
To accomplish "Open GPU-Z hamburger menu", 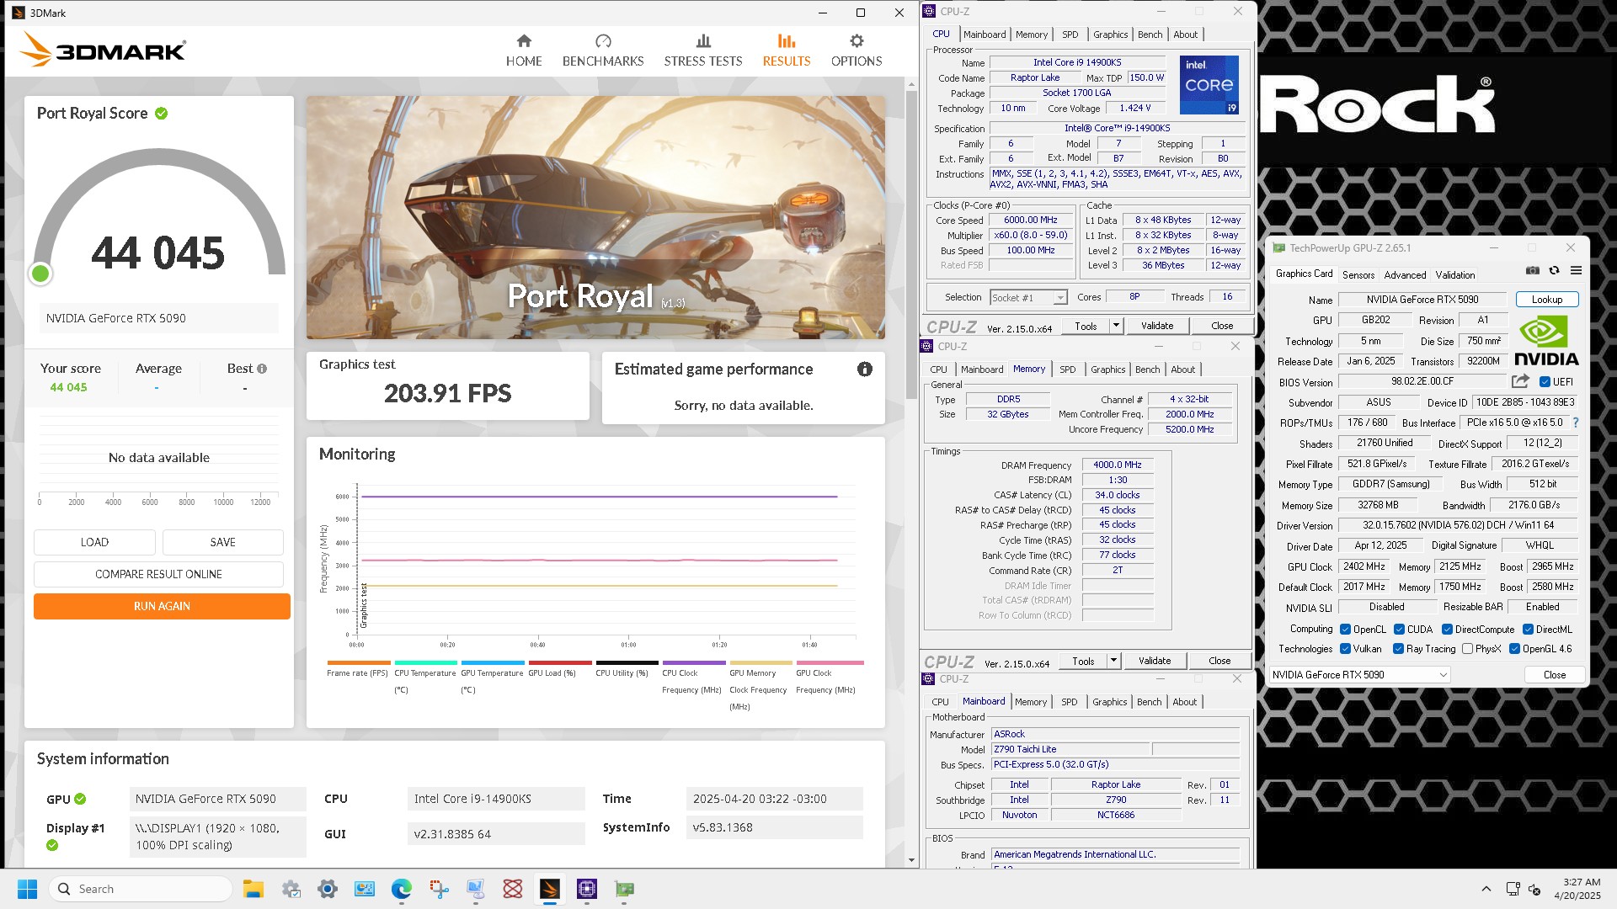I will pyautogui.click(x=1576, y=270).
